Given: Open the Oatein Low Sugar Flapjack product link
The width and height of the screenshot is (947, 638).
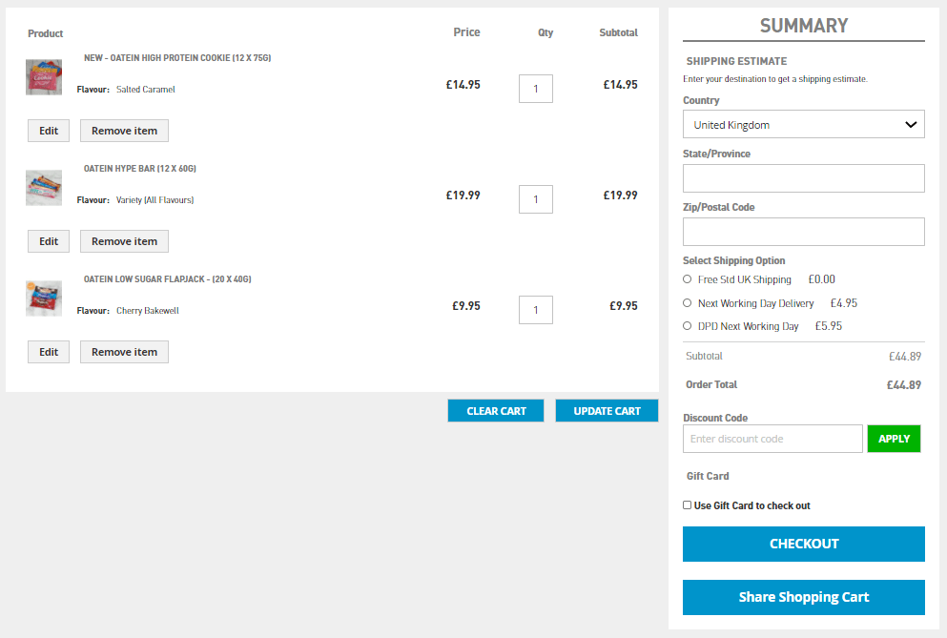Looking at the screenshot, I should pos(168,279).
